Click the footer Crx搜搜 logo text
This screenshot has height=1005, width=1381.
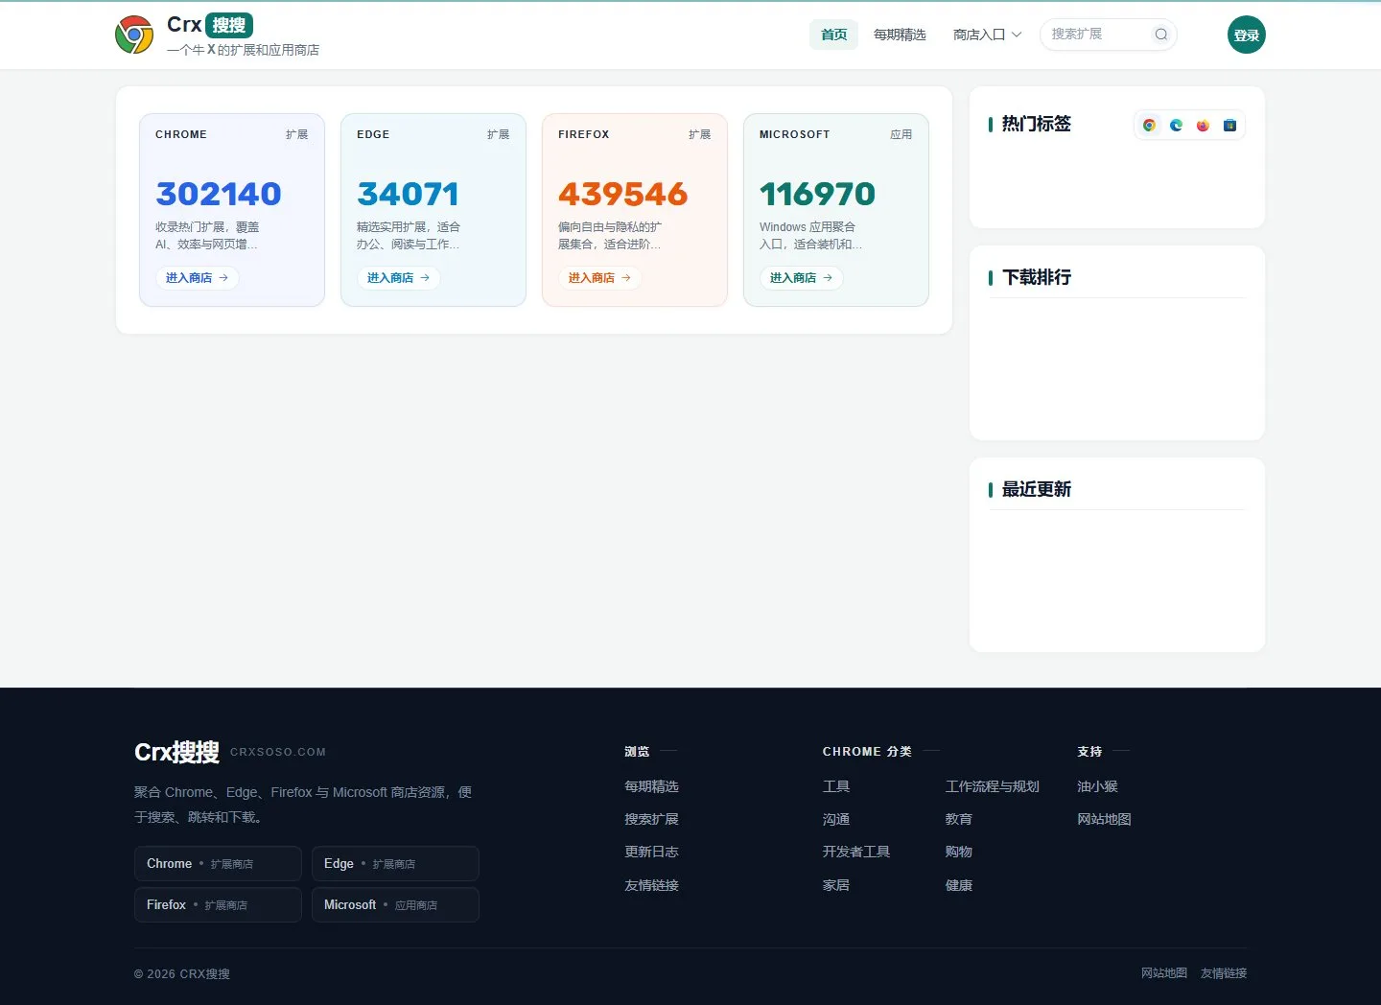(176, 752)
